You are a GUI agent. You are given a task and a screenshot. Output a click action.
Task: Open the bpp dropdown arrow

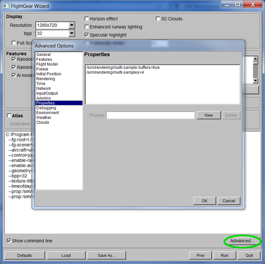(x=72, y=33)
